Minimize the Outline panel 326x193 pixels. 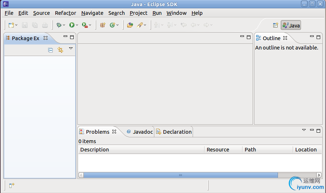(x=312, y=37)
